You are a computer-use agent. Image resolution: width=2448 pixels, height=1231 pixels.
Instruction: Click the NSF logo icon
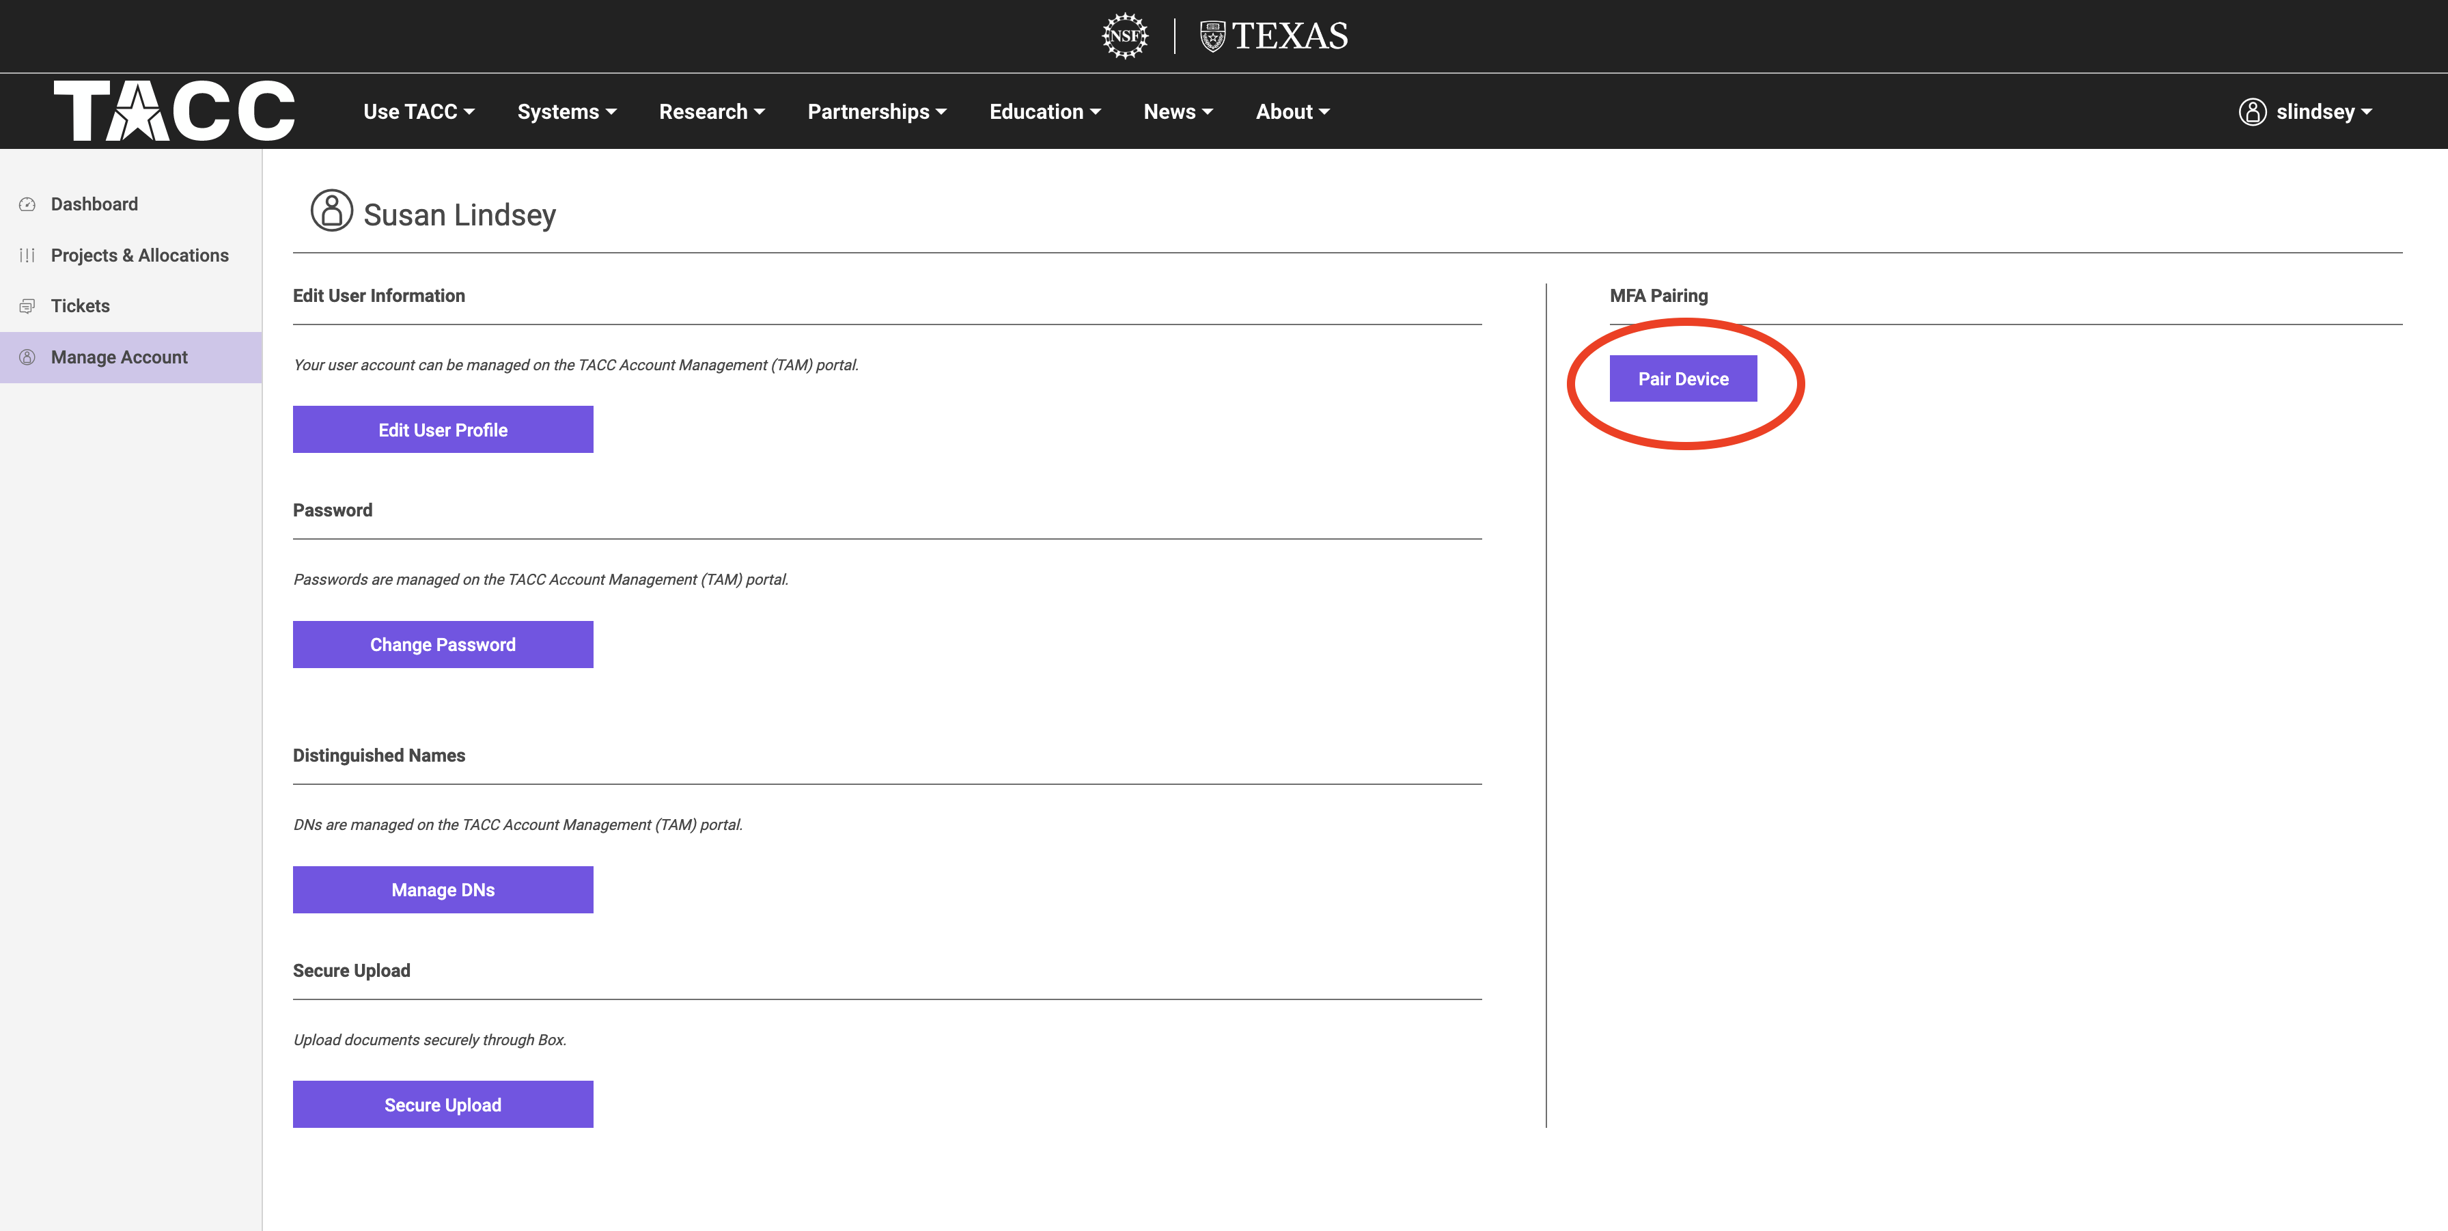pos(1124,36)
